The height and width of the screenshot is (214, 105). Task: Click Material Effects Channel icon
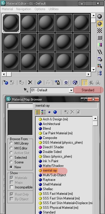coord(66,83)
